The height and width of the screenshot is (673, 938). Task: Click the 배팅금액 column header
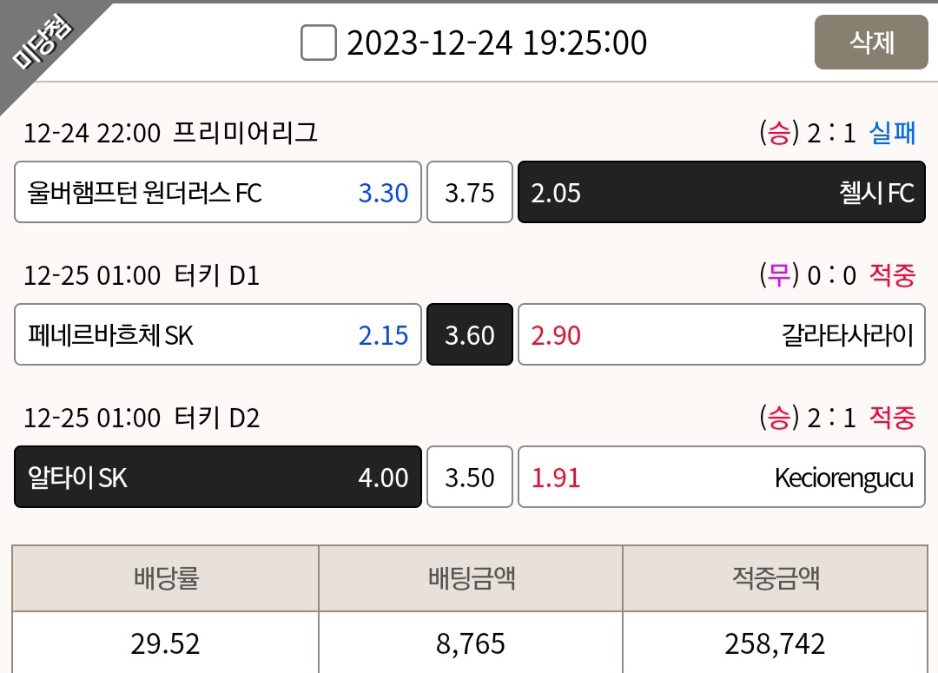[471, 578]
